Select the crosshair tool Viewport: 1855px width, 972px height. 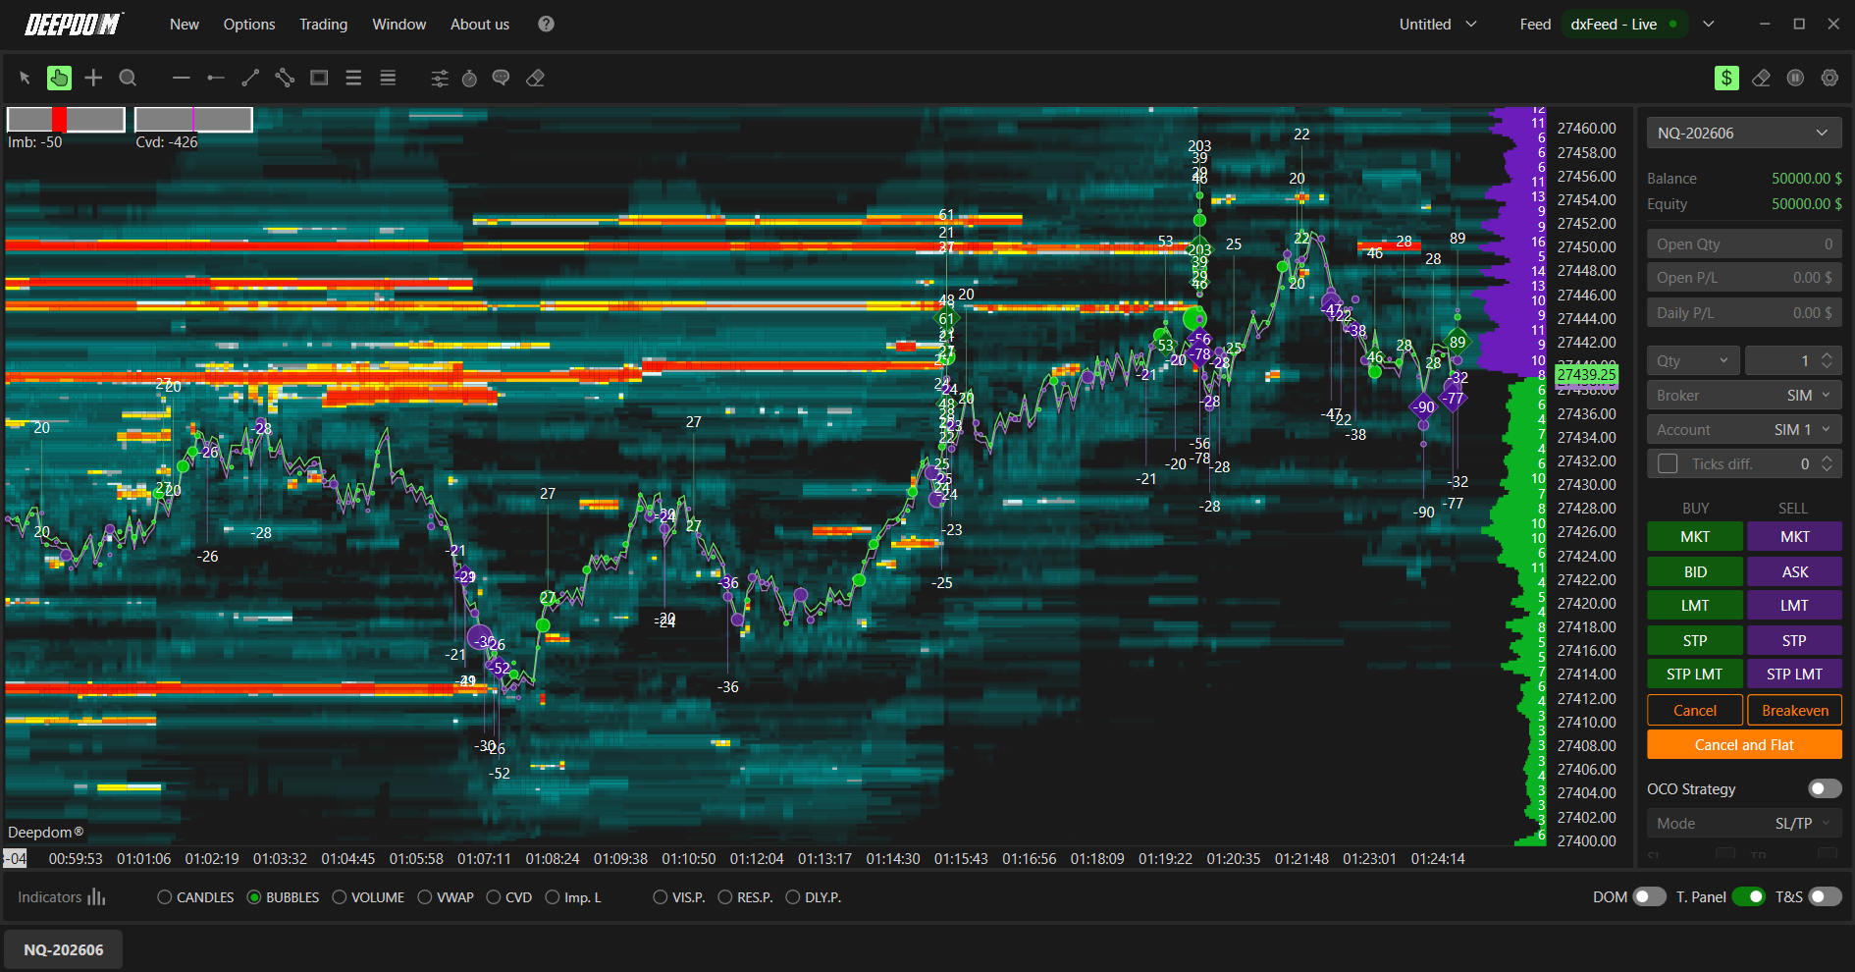coord(93,78)
